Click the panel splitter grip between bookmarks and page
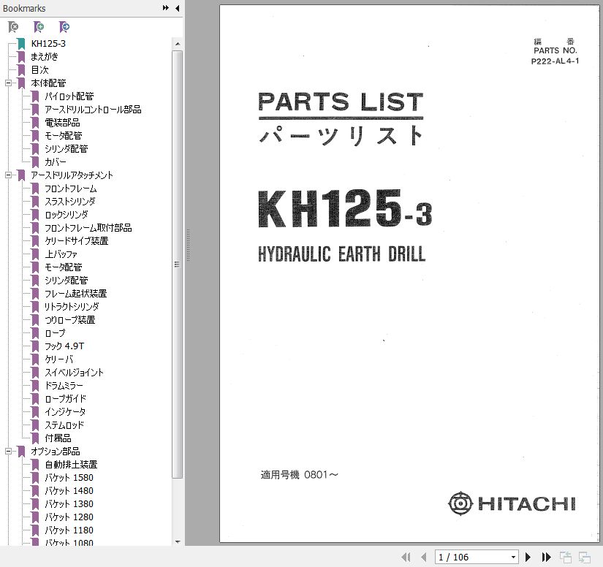Screen dimensions: 603x567 tap(188, 246)
